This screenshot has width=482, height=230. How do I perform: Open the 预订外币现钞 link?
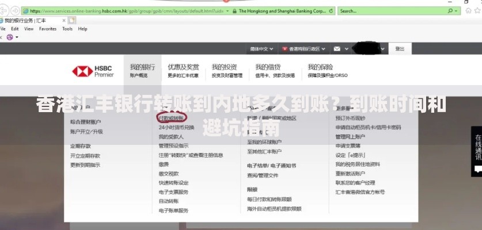coord(351,118)
